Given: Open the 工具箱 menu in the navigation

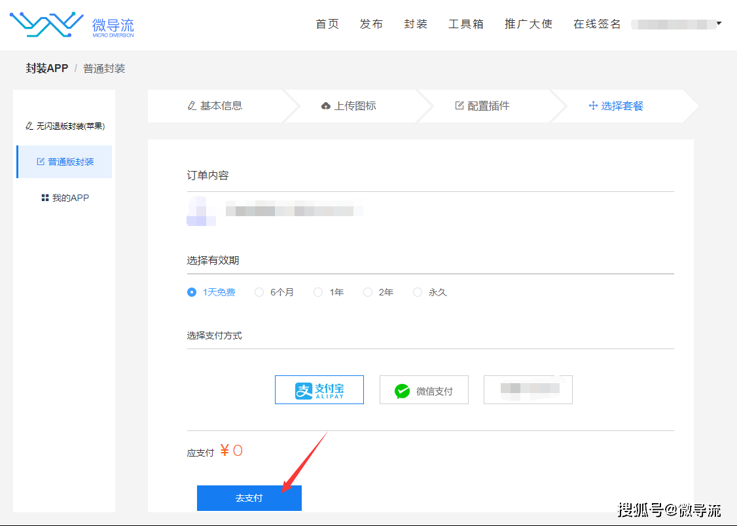Looking at the screenshot, I should coord(466,24).
